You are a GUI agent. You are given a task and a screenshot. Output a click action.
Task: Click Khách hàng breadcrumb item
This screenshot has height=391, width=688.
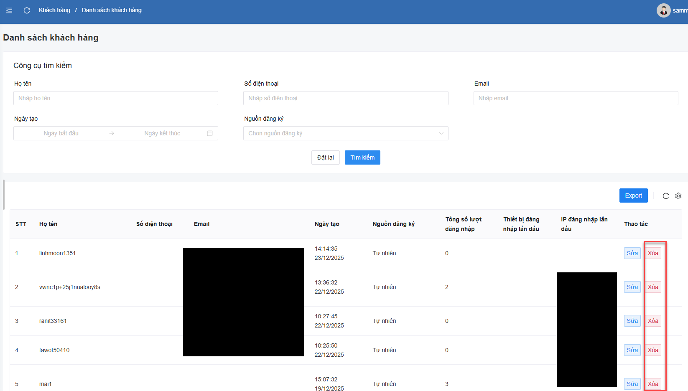point(54,10)
